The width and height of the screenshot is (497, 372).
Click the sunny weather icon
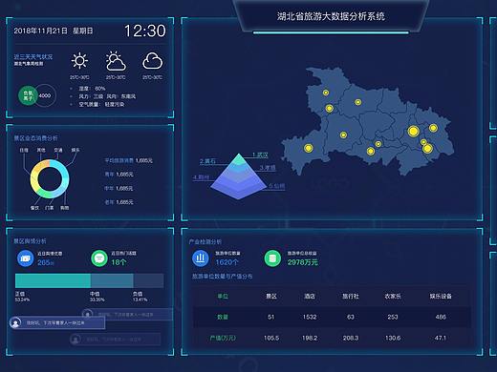click(x=79, y=61)
